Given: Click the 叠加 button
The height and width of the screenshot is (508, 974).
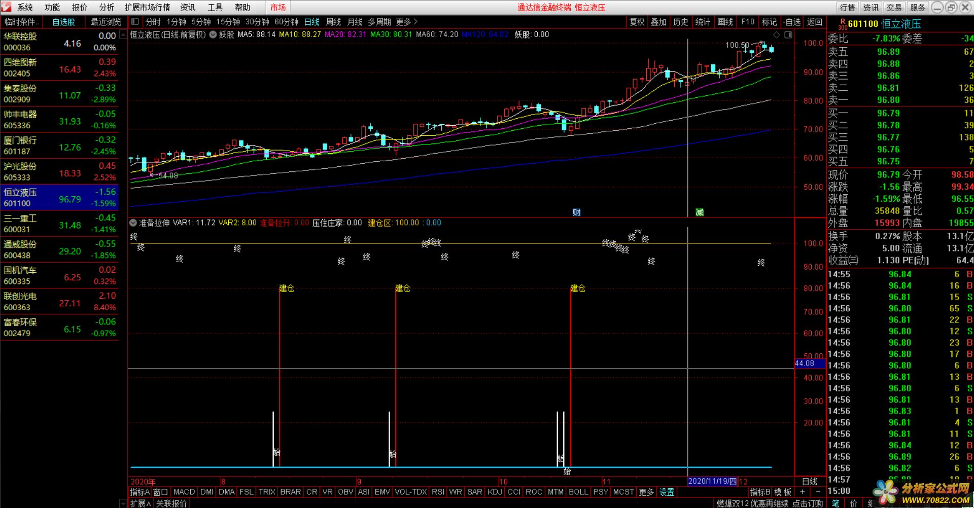Looking at the screenshot, I should click(659, 22).
